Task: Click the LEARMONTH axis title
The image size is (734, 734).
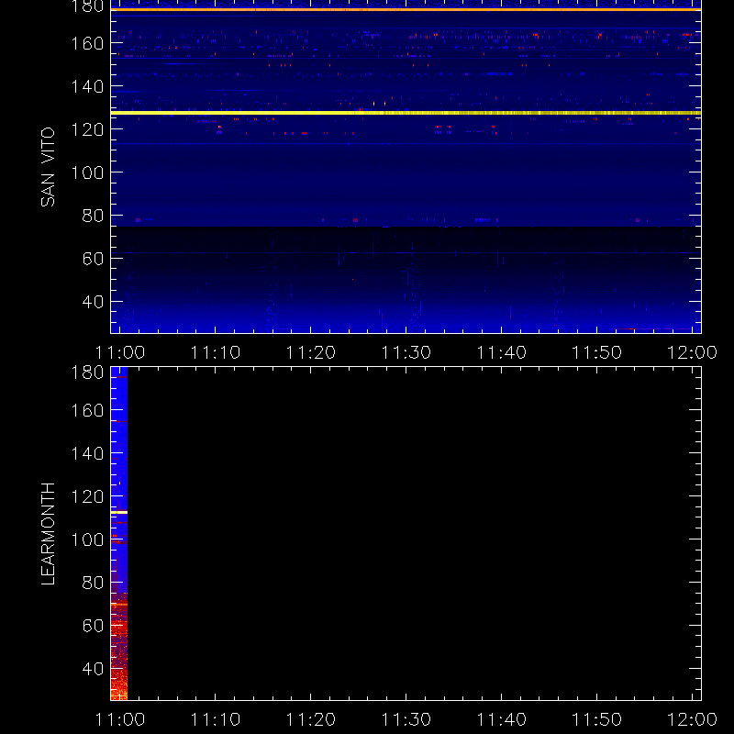Action: coord(48,534)
